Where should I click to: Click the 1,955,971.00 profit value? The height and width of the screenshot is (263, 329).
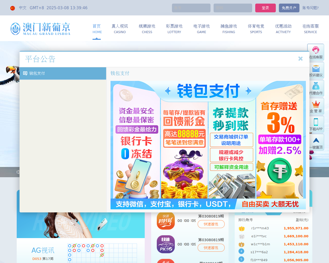coord(296,228)
